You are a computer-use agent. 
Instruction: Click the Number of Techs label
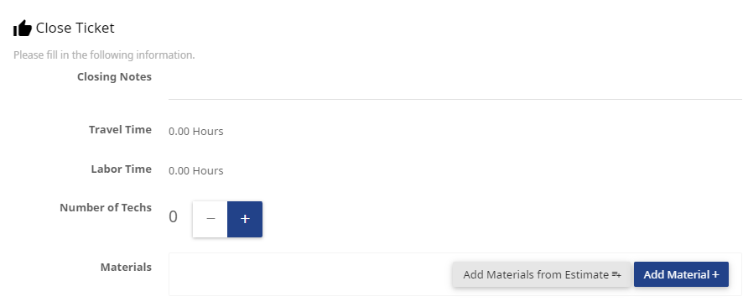click(106, 207)
